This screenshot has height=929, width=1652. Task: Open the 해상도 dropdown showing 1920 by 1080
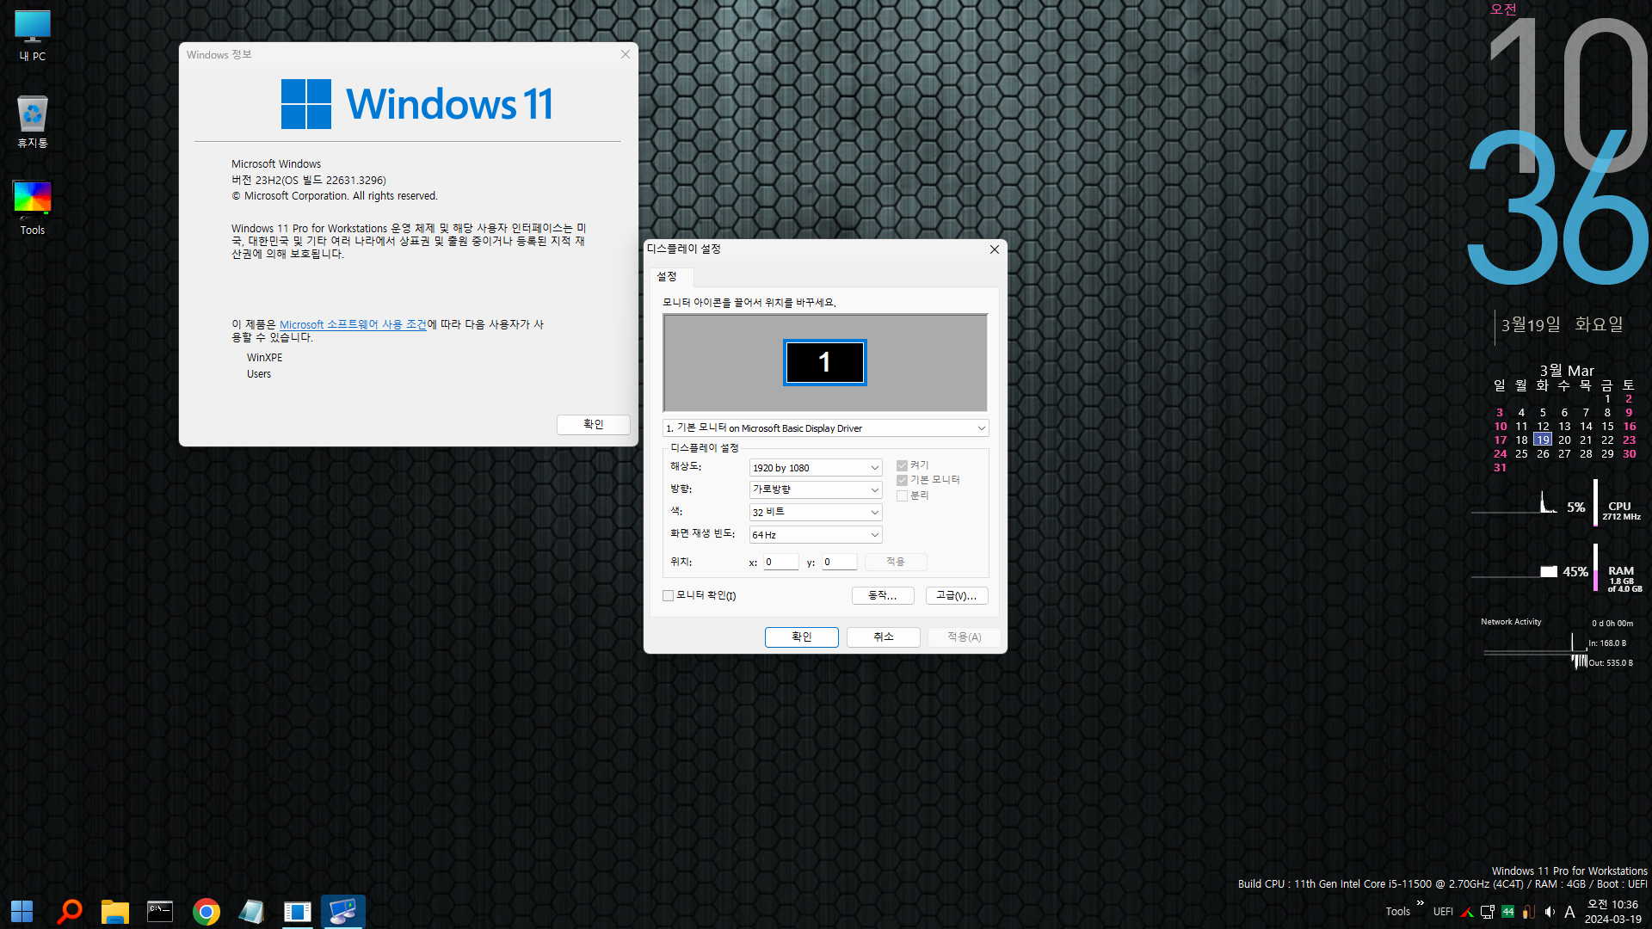(816, 468)
